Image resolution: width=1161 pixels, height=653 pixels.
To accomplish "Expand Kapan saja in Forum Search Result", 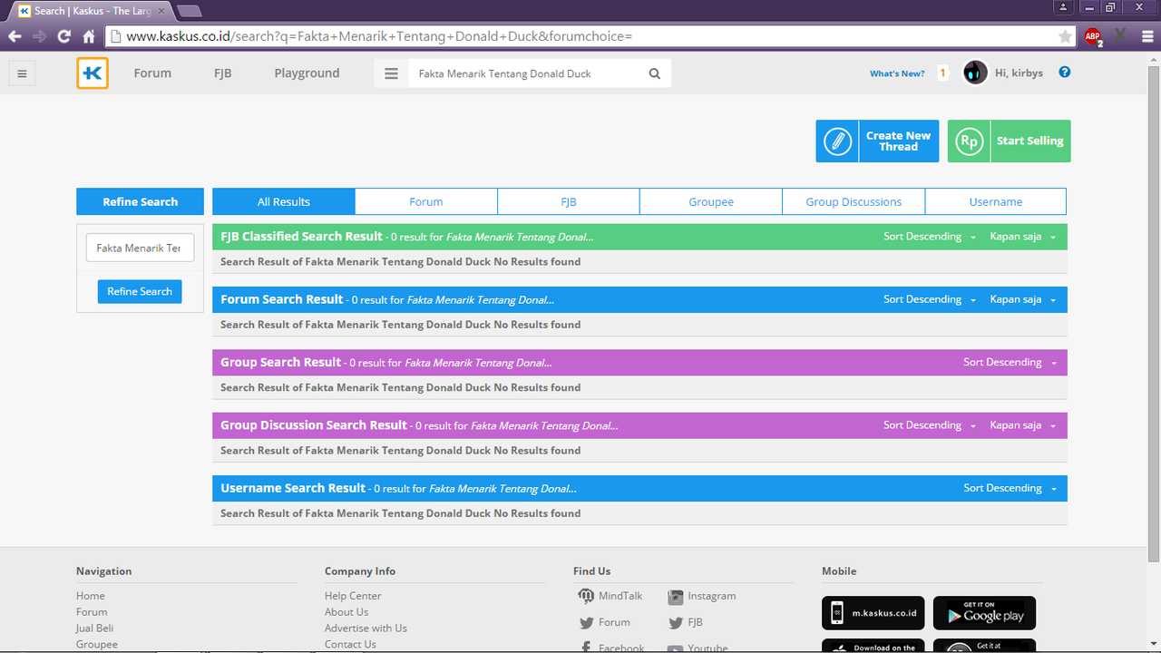I will point(1023,299).
